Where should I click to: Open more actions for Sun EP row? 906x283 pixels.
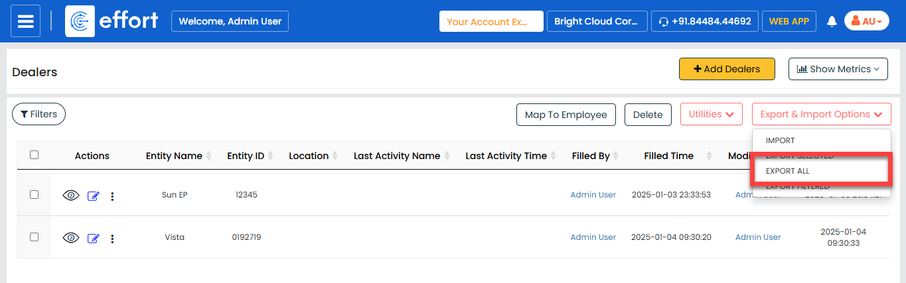112,196
